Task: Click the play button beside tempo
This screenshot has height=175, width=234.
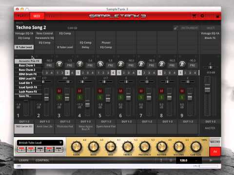Action: (x=211, y=160)
